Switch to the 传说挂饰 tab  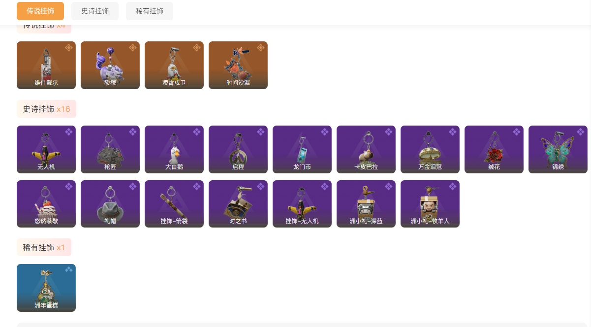(x=40, y=11)
